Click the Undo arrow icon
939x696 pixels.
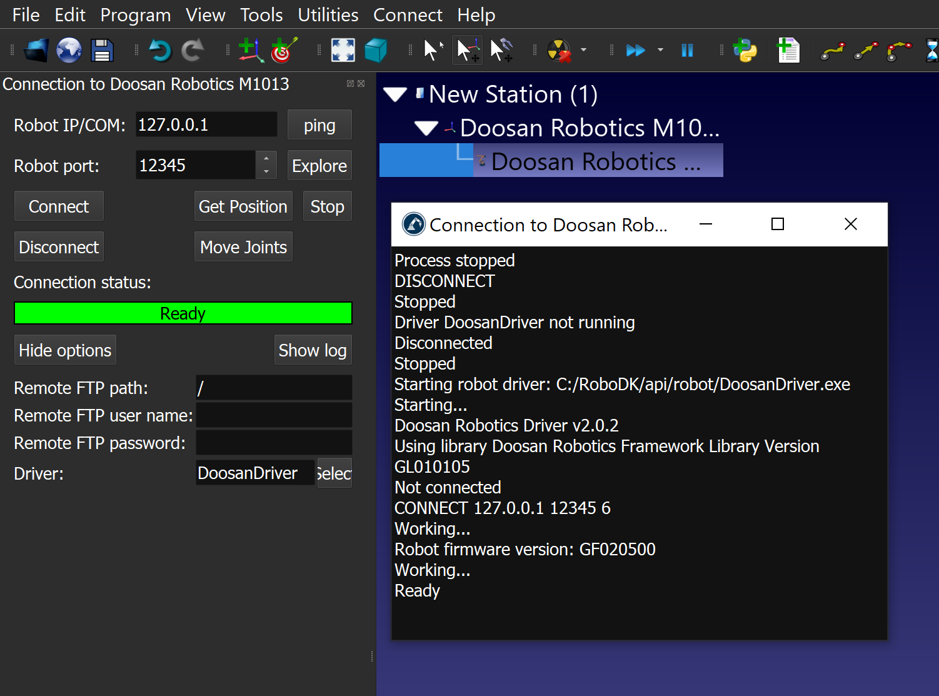[160, 50]
